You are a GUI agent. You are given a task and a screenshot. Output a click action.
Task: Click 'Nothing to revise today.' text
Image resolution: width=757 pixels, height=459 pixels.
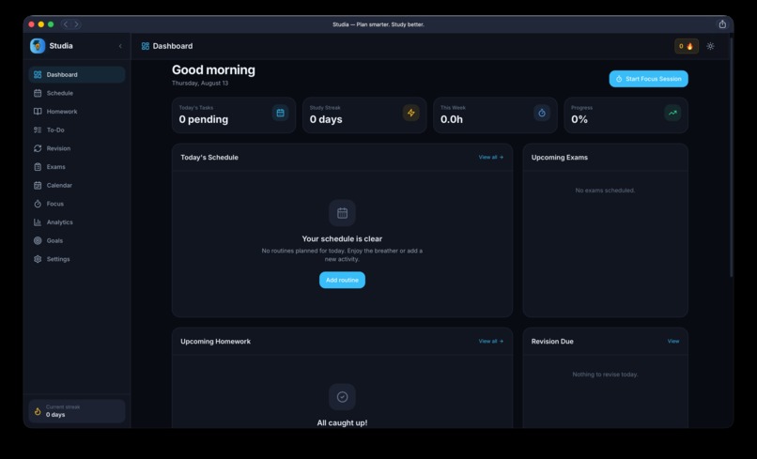pos(605,375)
